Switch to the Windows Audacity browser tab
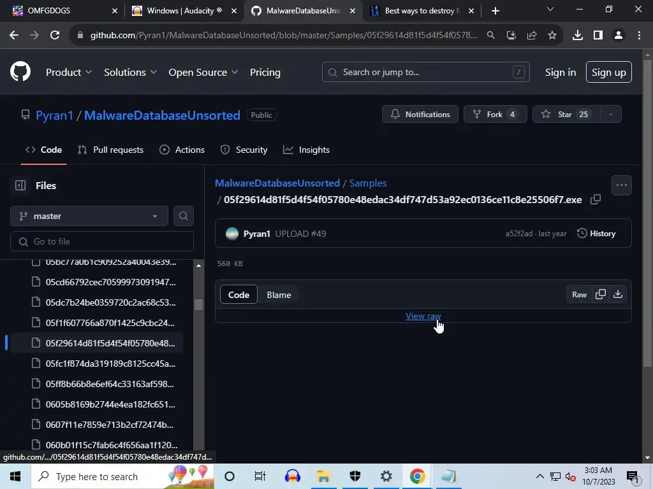The height and width of the screenshot is (489, 653). point(183,11)
